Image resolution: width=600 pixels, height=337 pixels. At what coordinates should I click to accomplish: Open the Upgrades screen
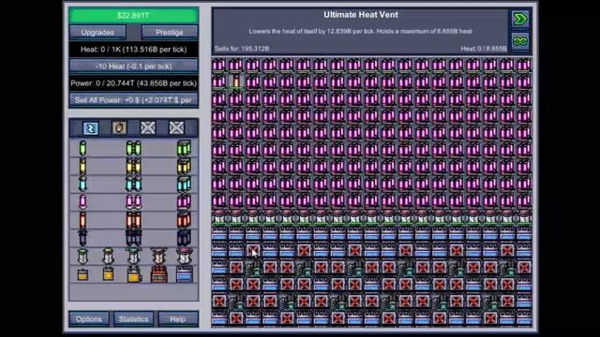click(97, 33)
